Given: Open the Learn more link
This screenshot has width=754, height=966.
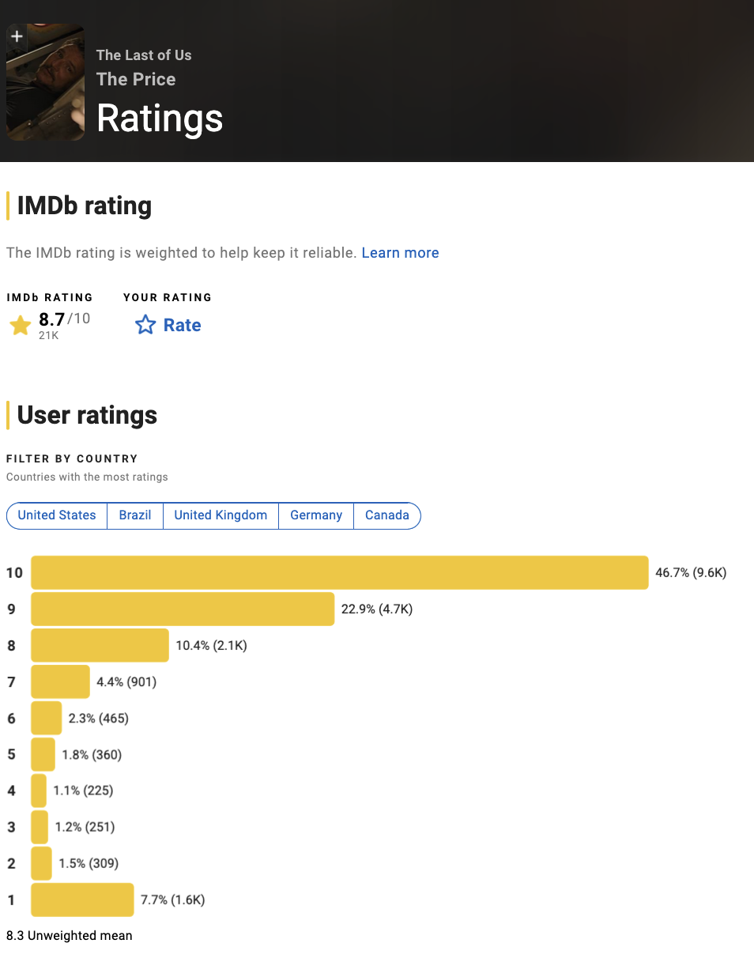Looking at the screenshot, I should point(400,253).
